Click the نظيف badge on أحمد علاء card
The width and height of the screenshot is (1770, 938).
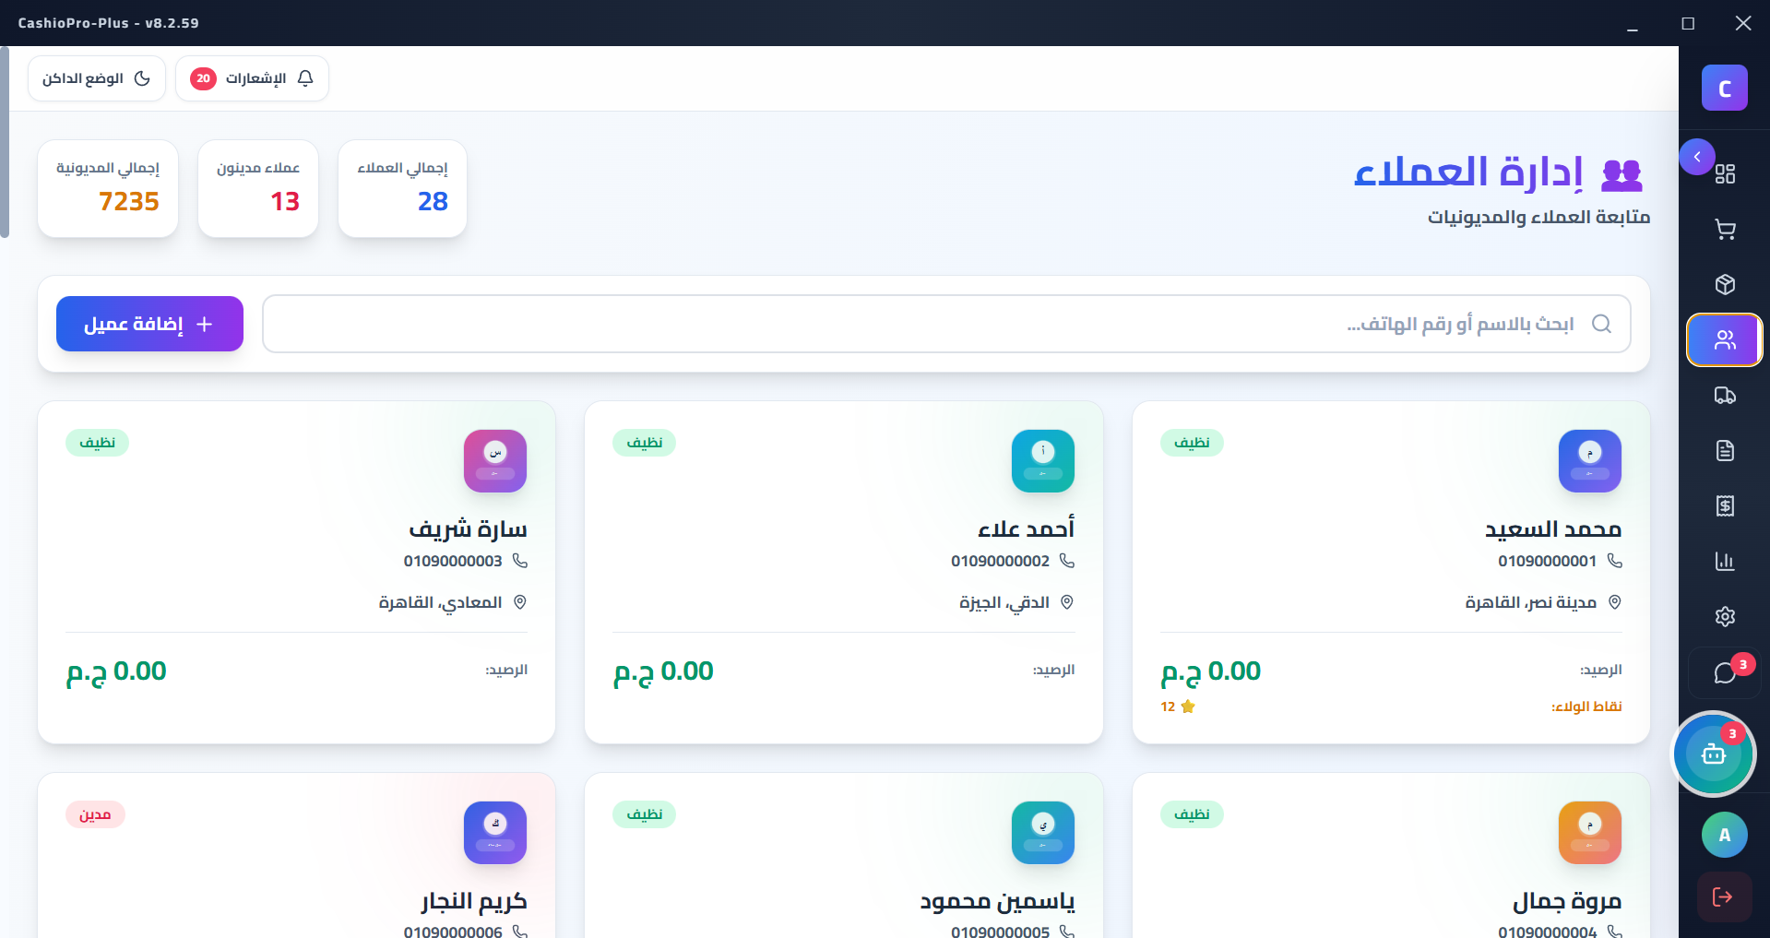click(645, 443)
